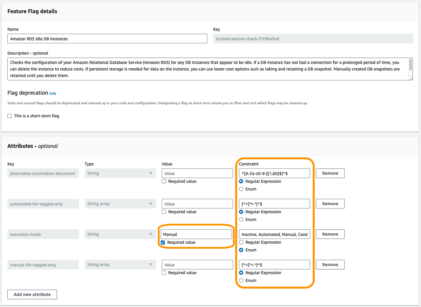Select Enum constraint for automated-for-tagged-only

point(241,219)
